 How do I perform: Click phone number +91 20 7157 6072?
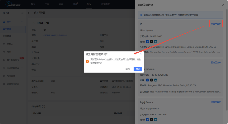click(x=159, y=114)
